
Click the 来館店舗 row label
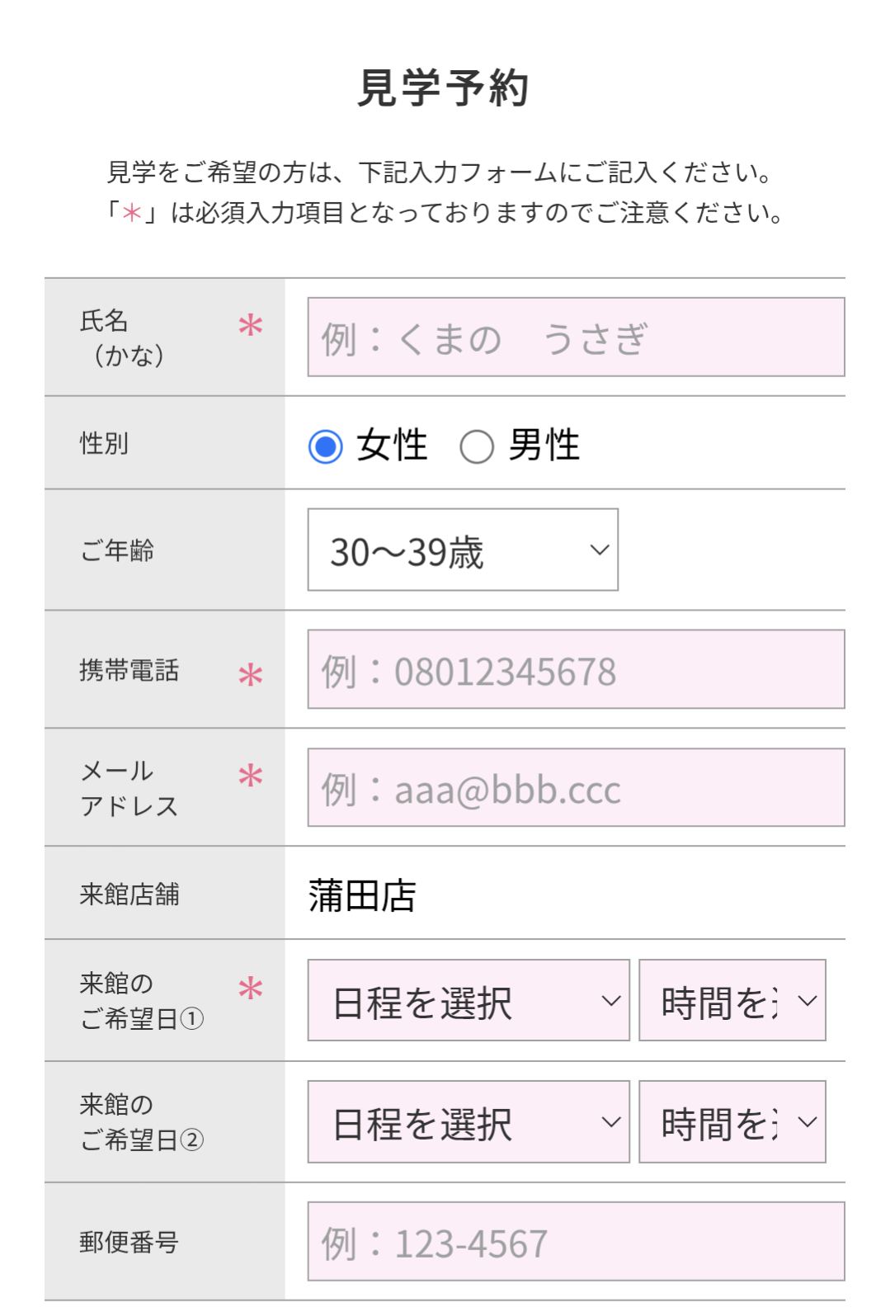pos(129,894)
